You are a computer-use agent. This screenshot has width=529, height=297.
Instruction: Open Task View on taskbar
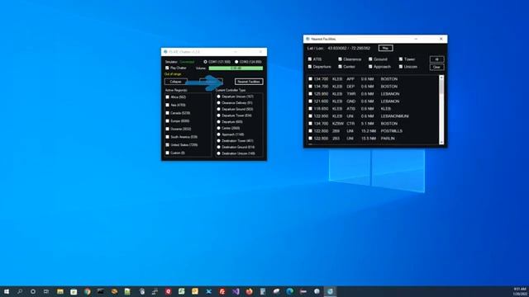point(46,291)
